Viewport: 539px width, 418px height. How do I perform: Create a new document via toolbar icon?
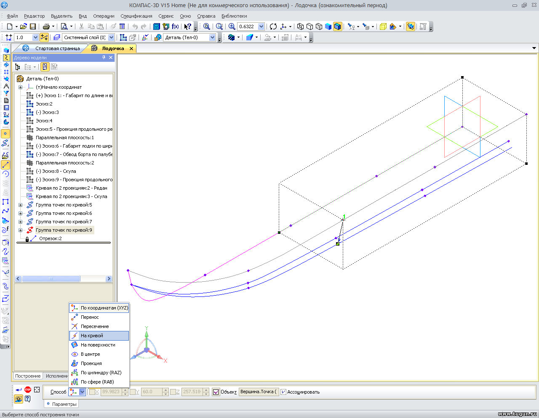click(x=9, y=26)
